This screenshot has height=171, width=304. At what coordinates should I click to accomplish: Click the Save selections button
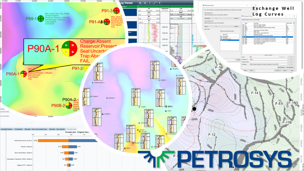click(290, 67)
